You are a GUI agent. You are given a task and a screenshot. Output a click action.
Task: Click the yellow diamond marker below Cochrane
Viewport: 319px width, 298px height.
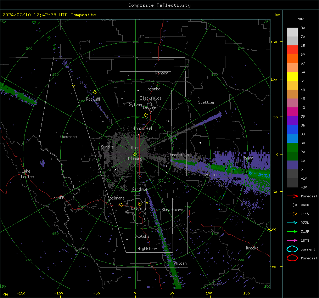click(121, 204)
